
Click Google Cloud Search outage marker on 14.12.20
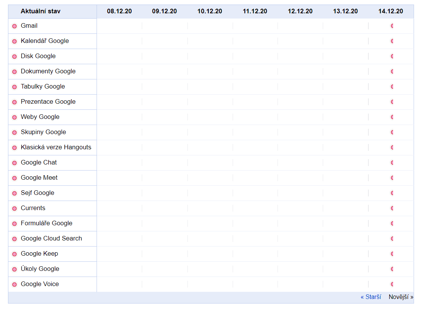(x=392, y=239)
